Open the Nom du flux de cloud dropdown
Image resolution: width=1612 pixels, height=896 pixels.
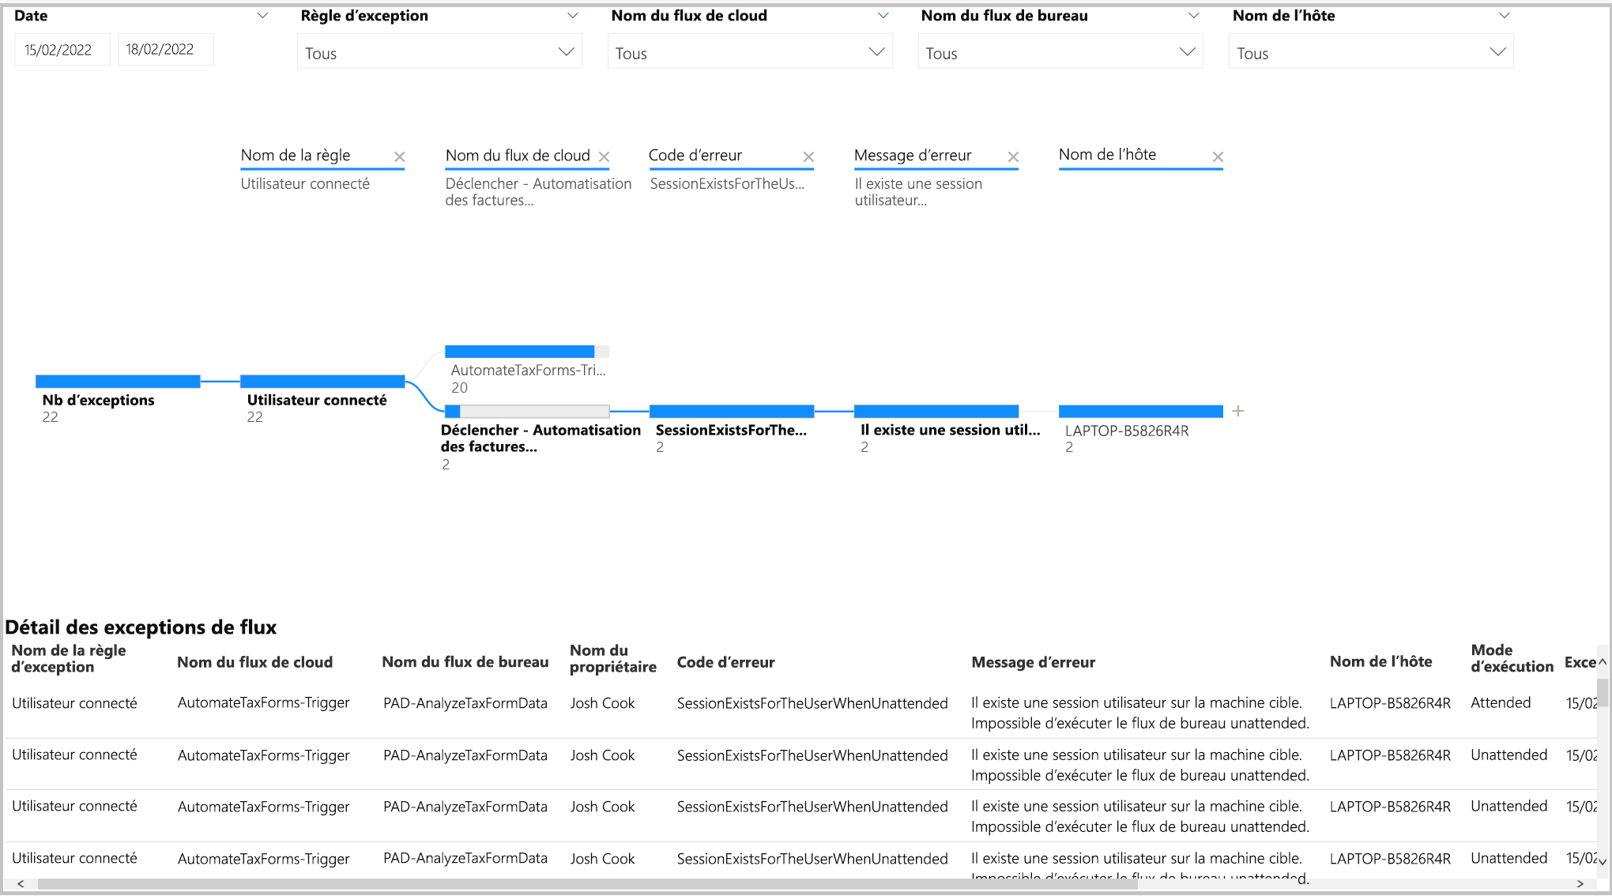(749, 52)
